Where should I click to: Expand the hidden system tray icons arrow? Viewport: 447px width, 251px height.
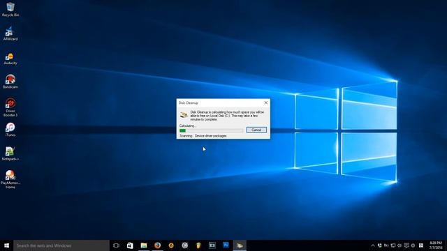pyautogui.click(x=373, y=245)
